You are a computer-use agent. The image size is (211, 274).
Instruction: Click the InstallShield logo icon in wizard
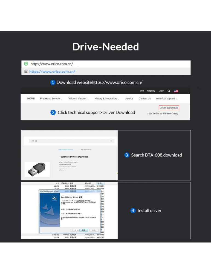[x=54, y=197]
